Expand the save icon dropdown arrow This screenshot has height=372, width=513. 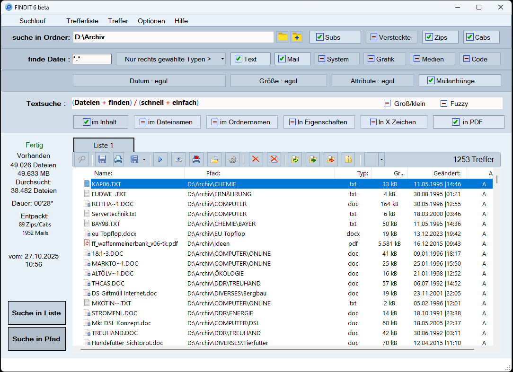tap(144, 160)
